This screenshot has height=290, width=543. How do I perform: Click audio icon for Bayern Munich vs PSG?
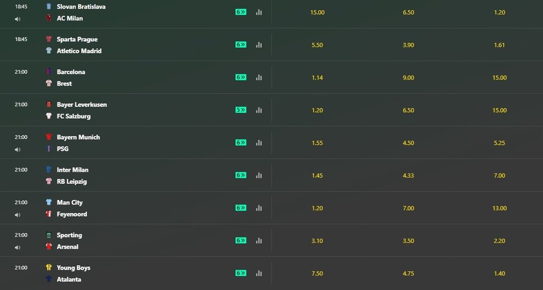[17, 150]
